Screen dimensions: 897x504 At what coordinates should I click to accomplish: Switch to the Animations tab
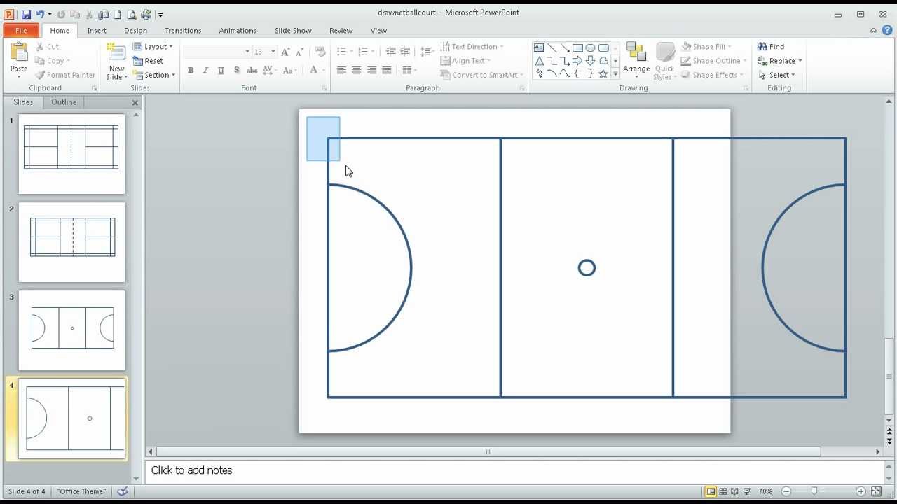[238, 30]
